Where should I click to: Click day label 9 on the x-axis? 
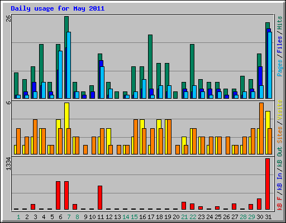(85, 217)
